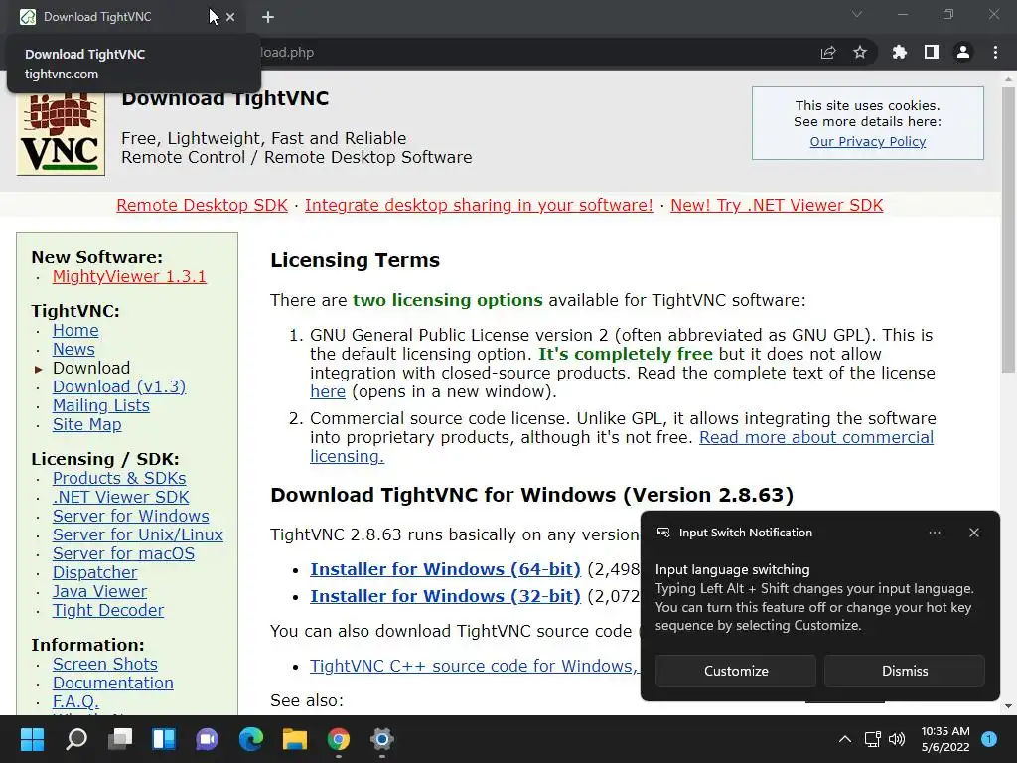Open the F.A.Q. link
Viewport: 1017px width, 763px height.
pos(75,701)
